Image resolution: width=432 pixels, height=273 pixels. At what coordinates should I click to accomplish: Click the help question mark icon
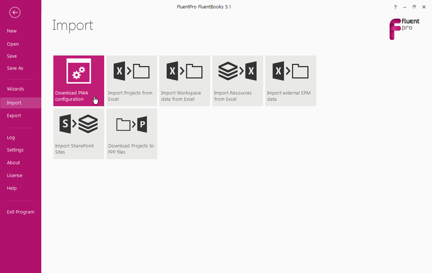tap(395, 7)
